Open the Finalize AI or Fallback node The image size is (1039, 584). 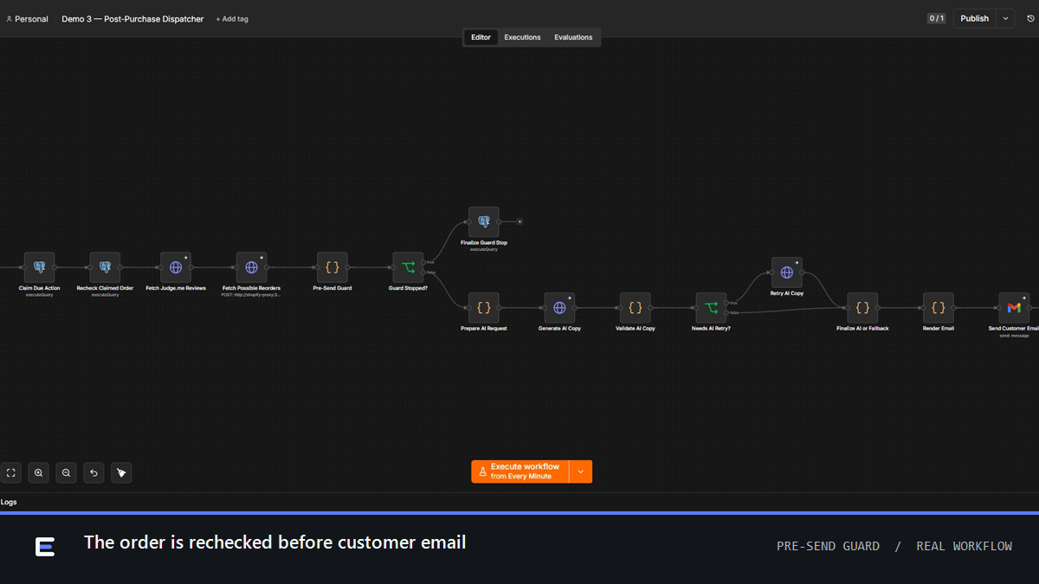click(x=862, y=308)
